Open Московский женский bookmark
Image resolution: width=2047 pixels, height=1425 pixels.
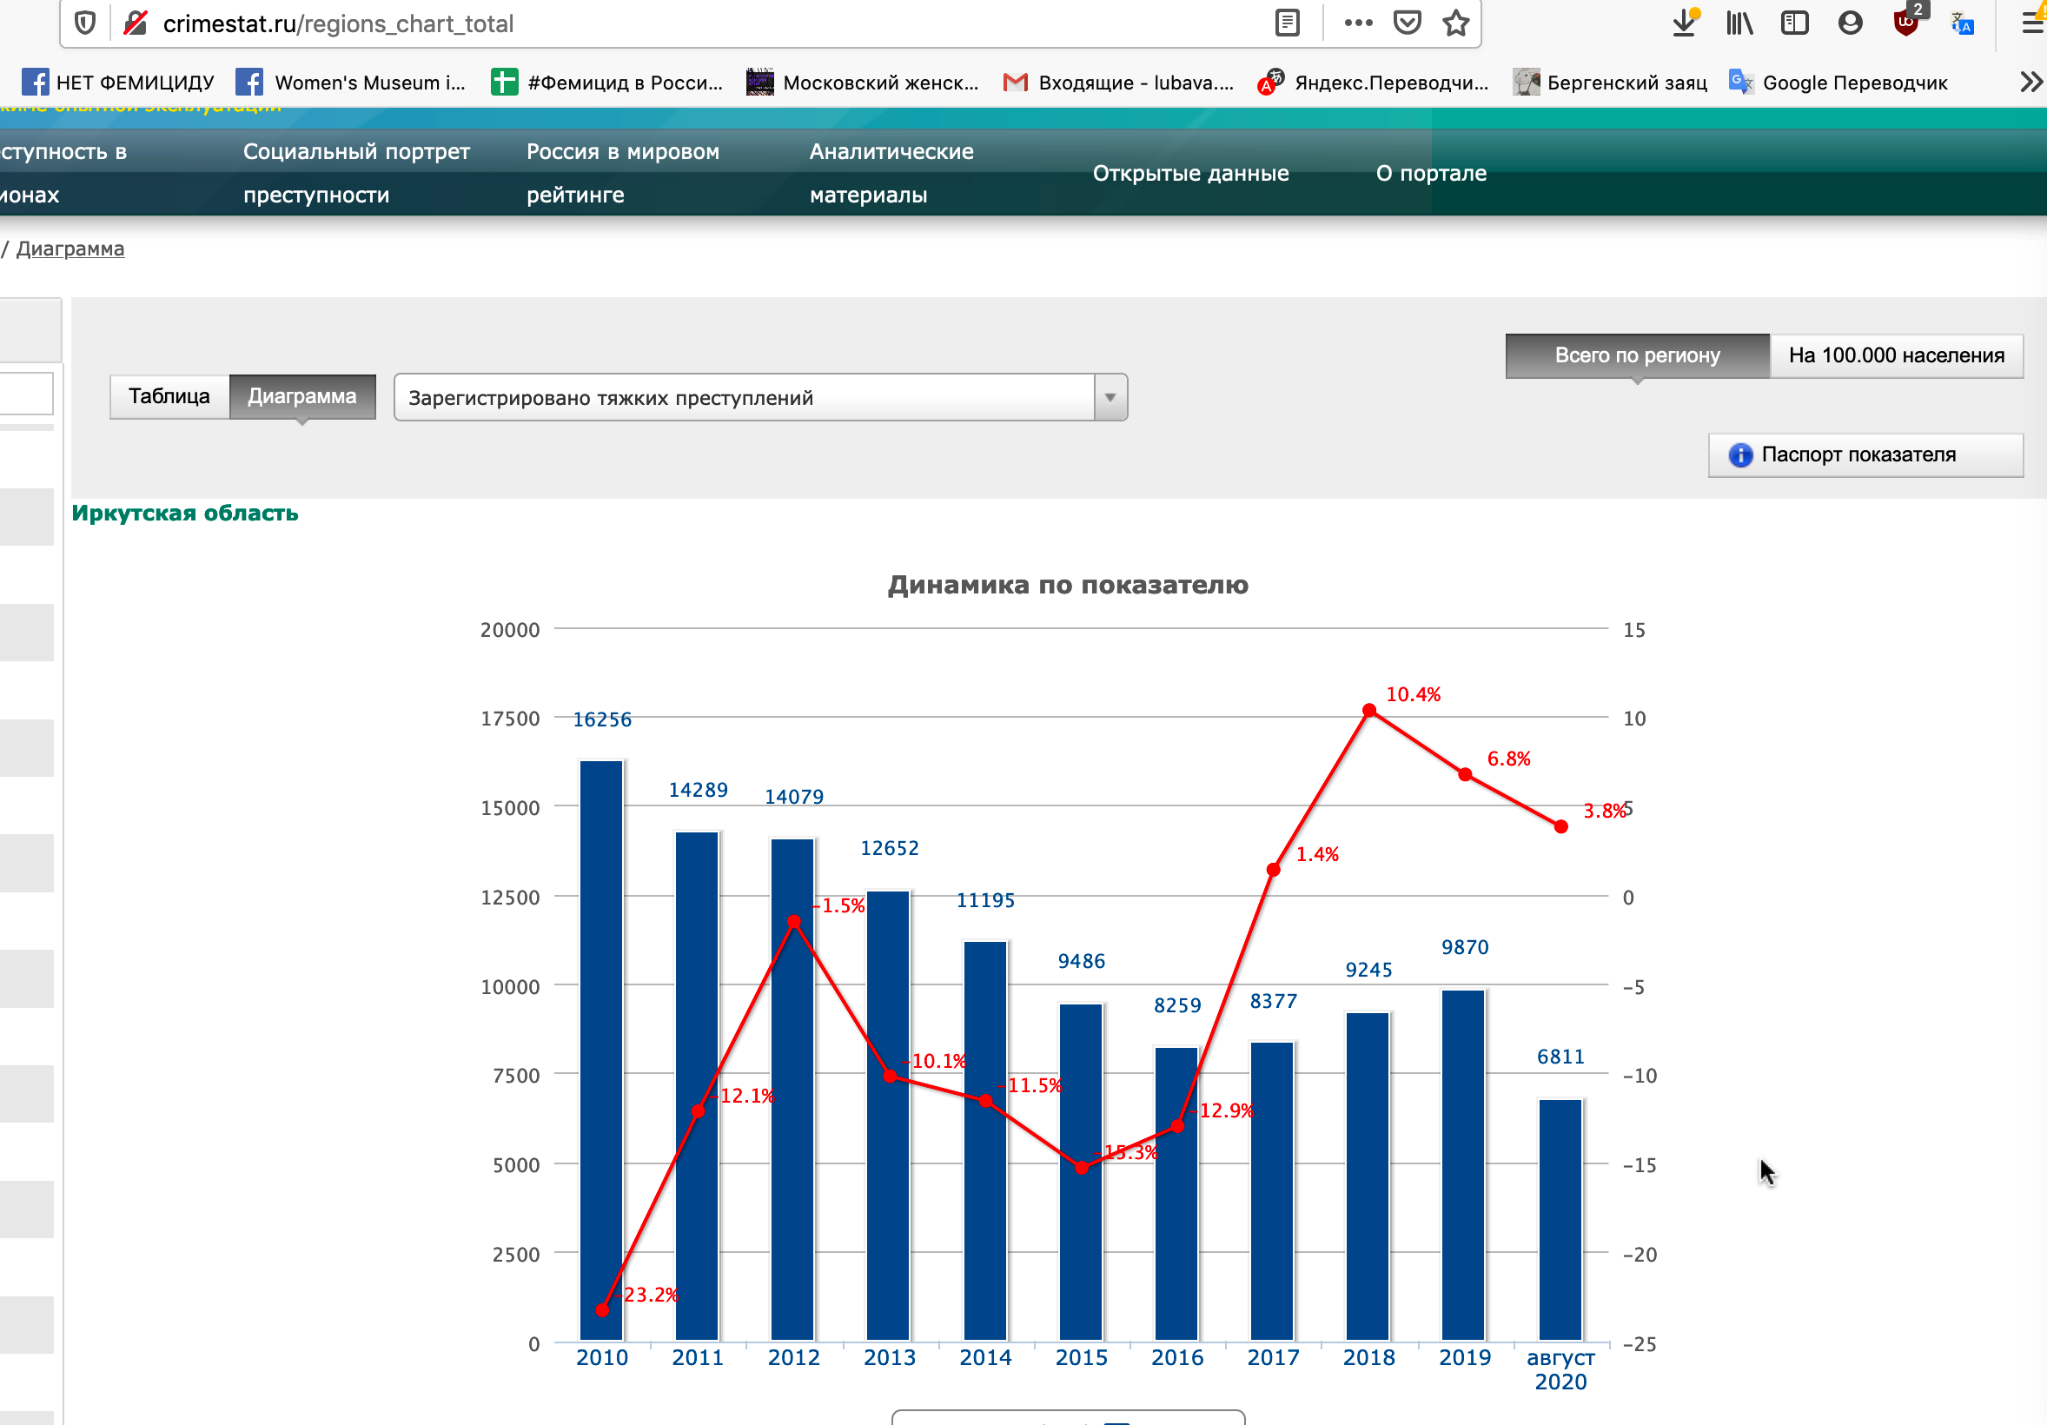(x=862, y=82)
